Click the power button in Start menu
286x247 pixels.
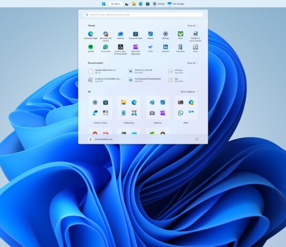(197, 139)
